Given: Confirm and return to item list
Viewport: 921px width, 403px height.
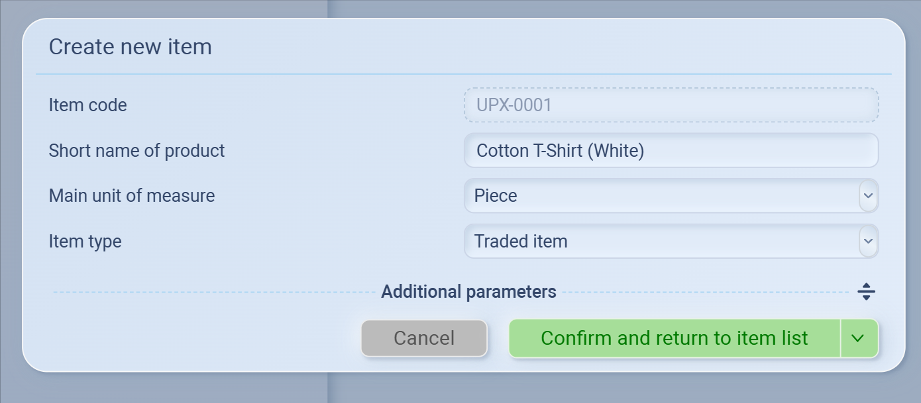Looking at the screenshot, I should pyautogui.click(x=674, y=338).
